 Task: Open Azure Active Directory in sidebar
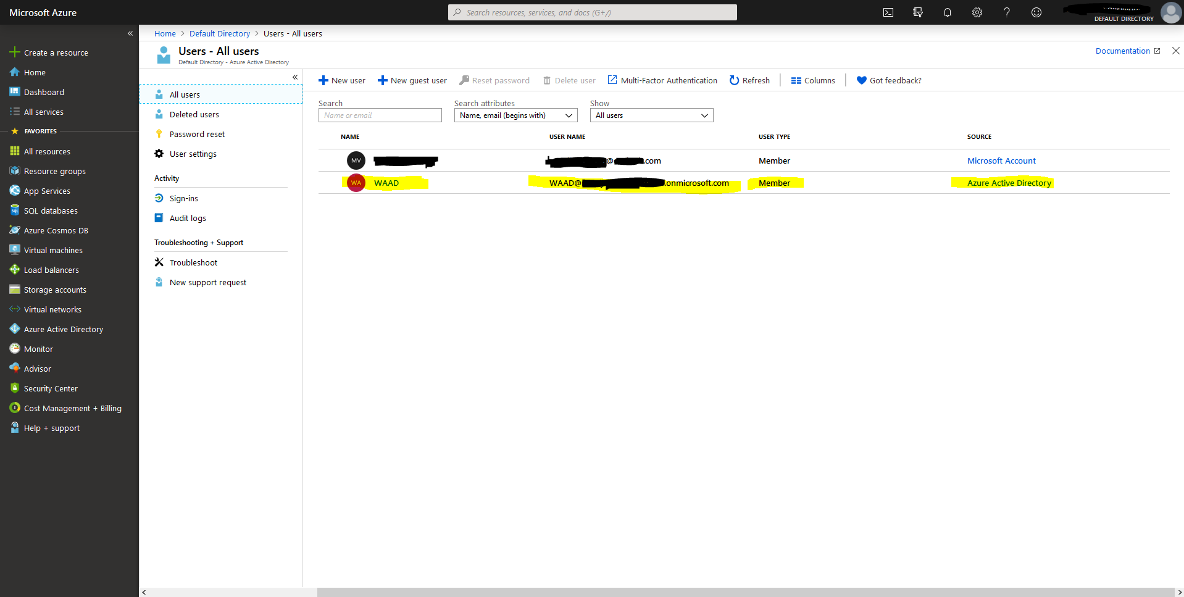click(56, 329)
